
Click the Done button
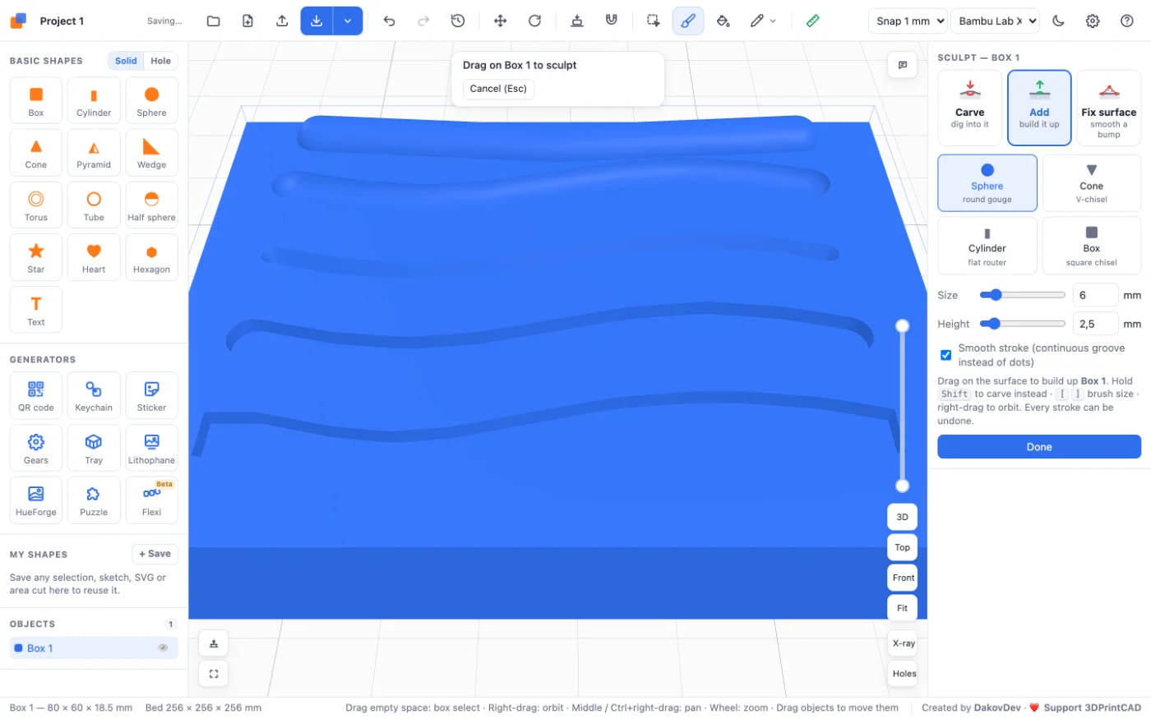tap(1039, 447)
